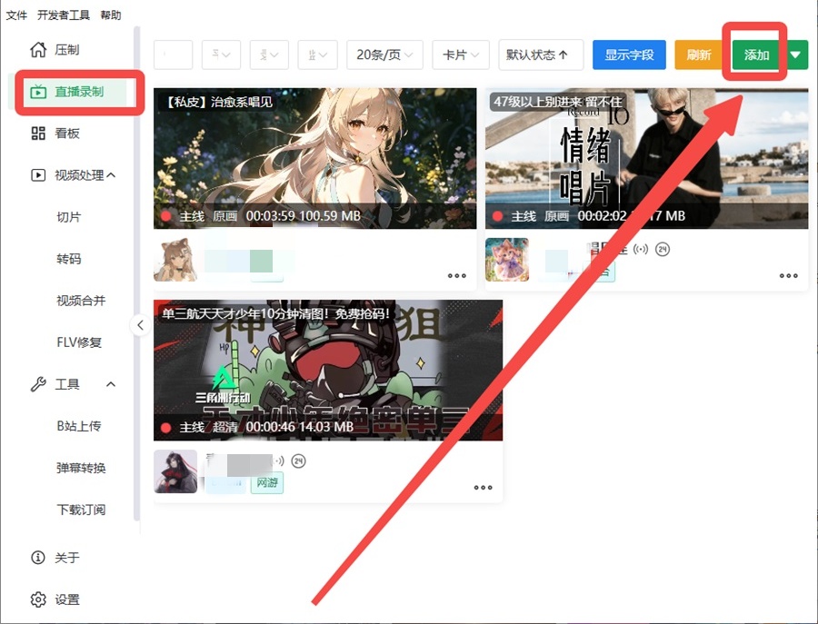818x624 pixels.
Task: Click 00:00:46 14.03 MB recording status
Action: 299,428
